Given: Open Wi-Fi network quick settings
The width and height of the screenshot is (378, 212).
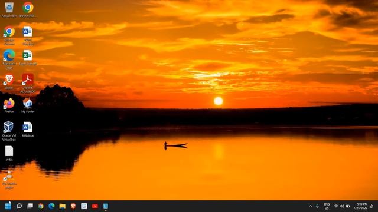Looking at the screenshot, I should [x=336, y=206].
